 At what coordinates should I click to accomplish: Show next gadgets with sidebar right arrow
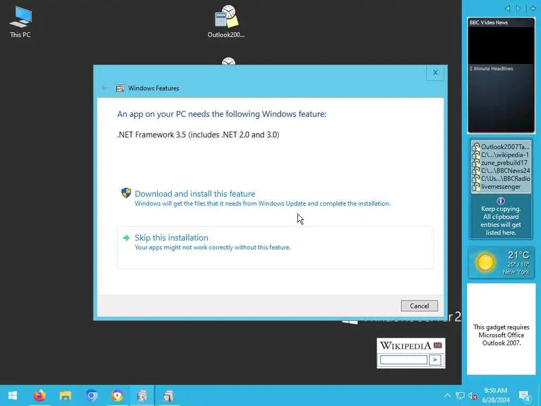[x=518, y=8]
